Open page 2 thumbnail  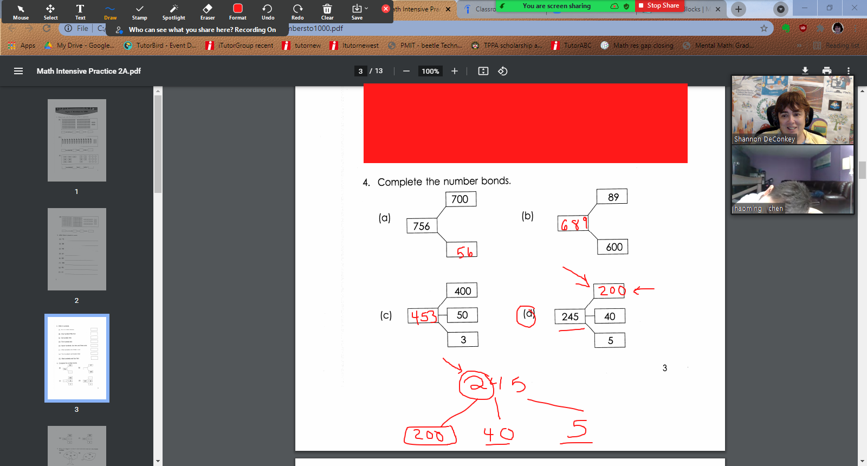coord(77,249)
